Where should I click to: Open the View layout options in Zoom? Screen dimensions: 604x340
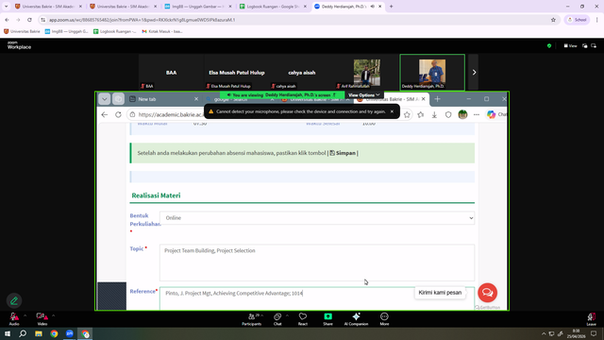pyautogui.click(x=570, y=46)
